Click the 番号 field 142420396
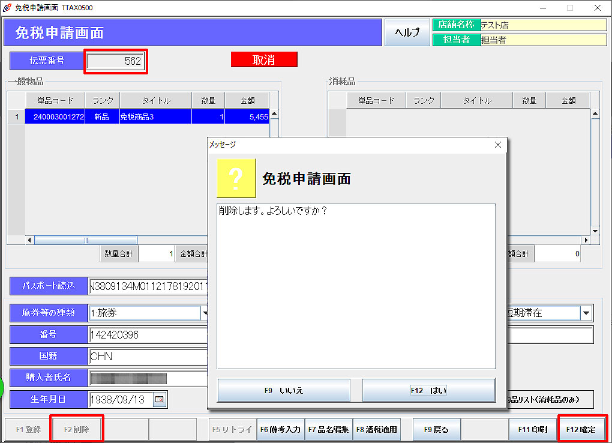 148,335
